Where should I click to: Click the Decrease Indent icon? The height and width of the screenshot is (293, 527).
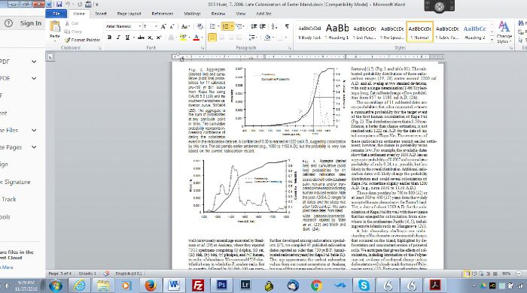pyautogui.click(x=254, y=26)
